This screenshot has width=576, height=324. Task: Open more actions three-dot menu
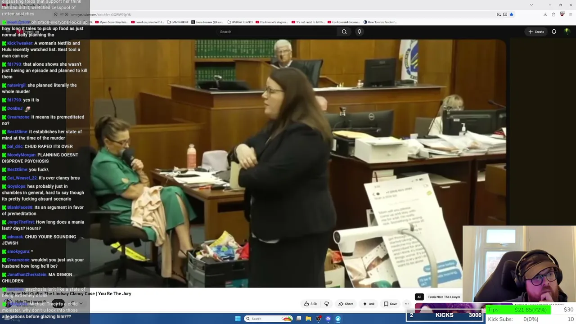click(406, 304)
